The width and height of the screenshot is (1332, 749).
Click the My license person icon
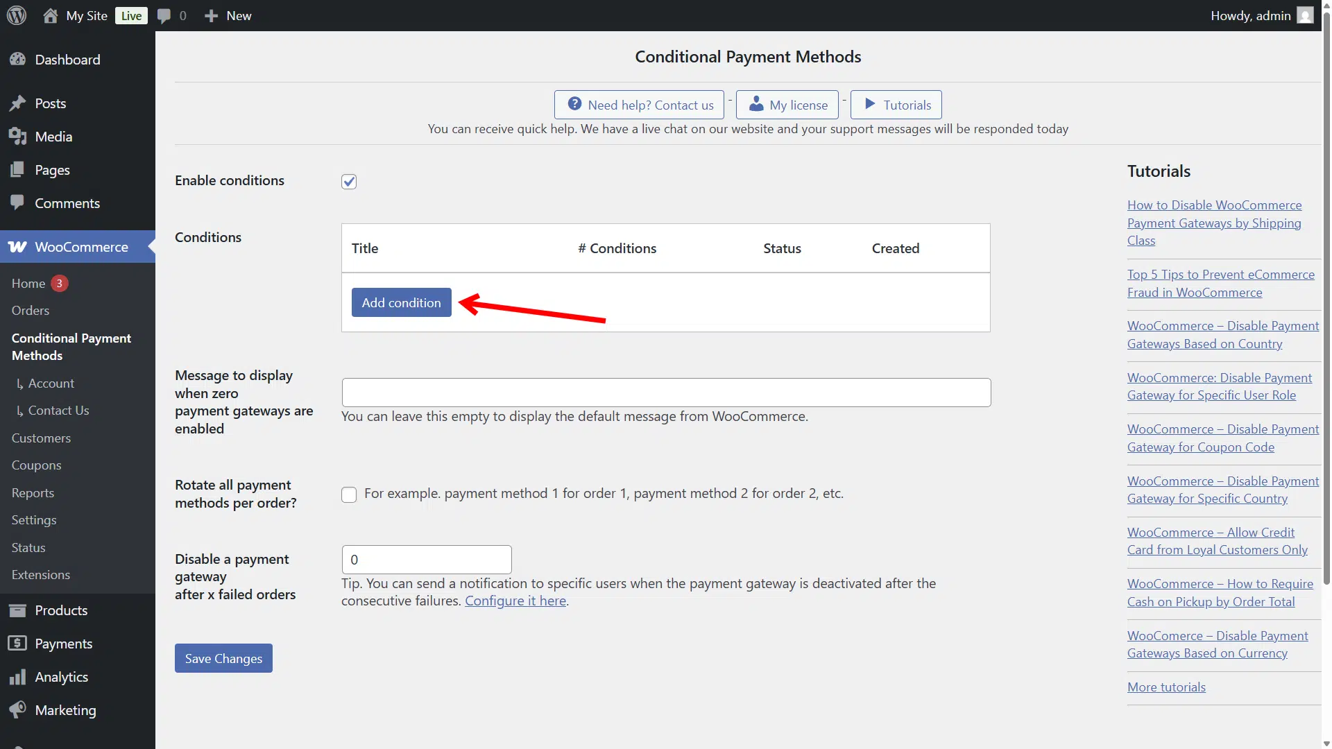pyautogui.click(x=756, y=104)
